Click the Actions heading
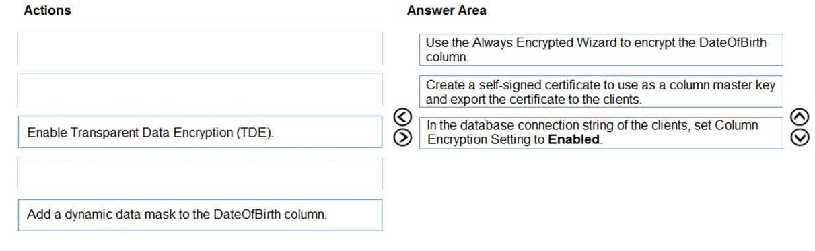 tap(47, 11)
